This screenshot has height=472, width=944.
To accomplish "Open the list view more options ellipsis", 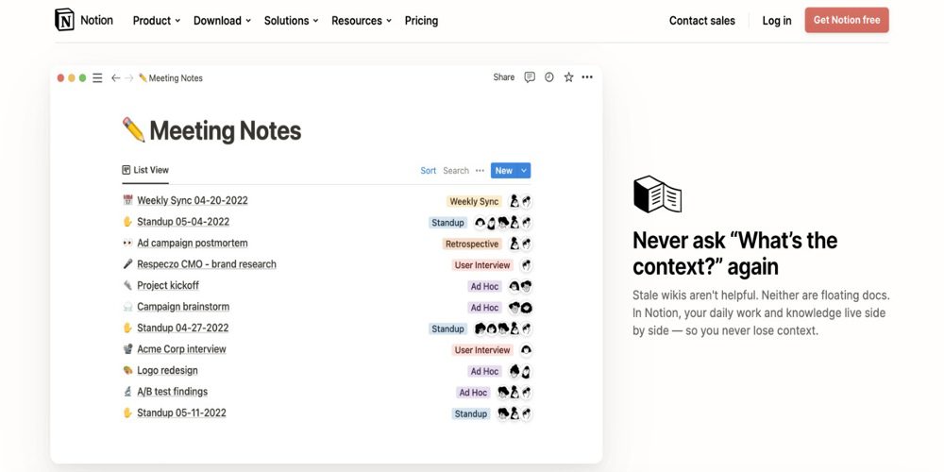I will [x=480, y=170].
